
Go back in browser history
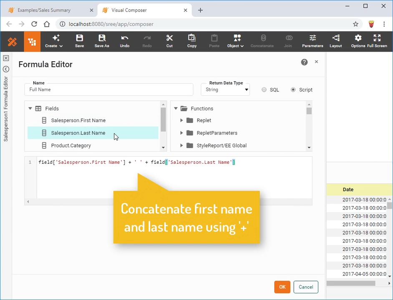[9, 24]
